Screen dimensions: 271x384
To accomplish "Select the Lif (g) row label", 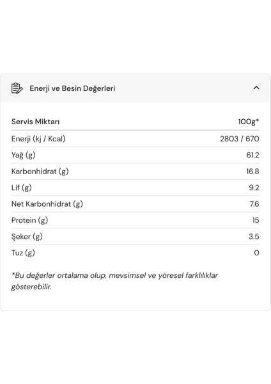I will click(22, 188).
